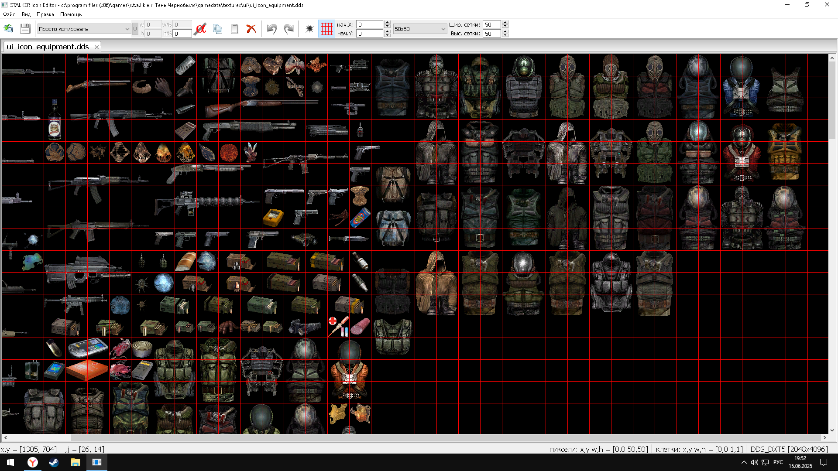The height and width of the screenshot is (471, 838).
Task: Open Steam from taskbar
Action: point(54,462)
